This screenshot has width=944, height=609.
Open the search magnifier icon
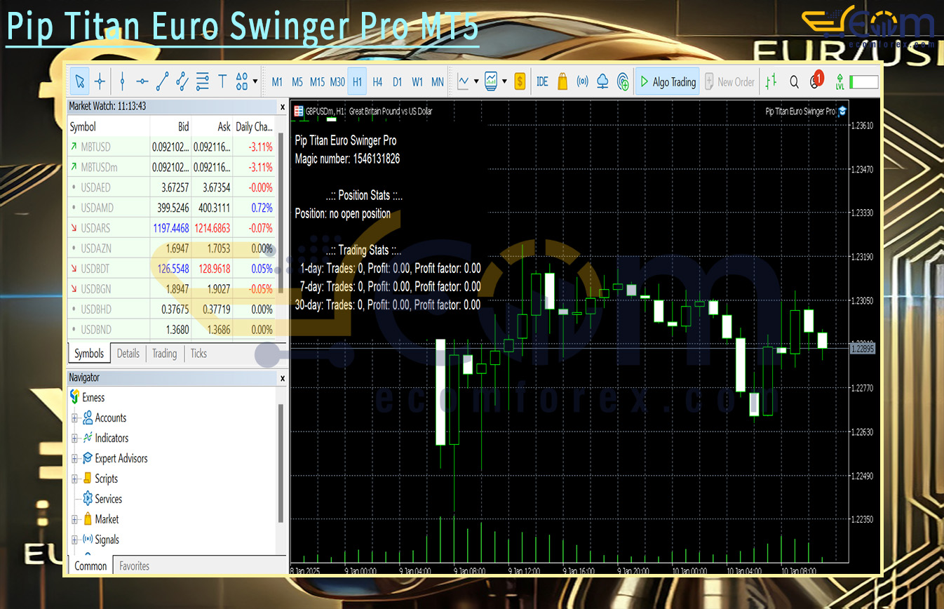click(794, 82)
